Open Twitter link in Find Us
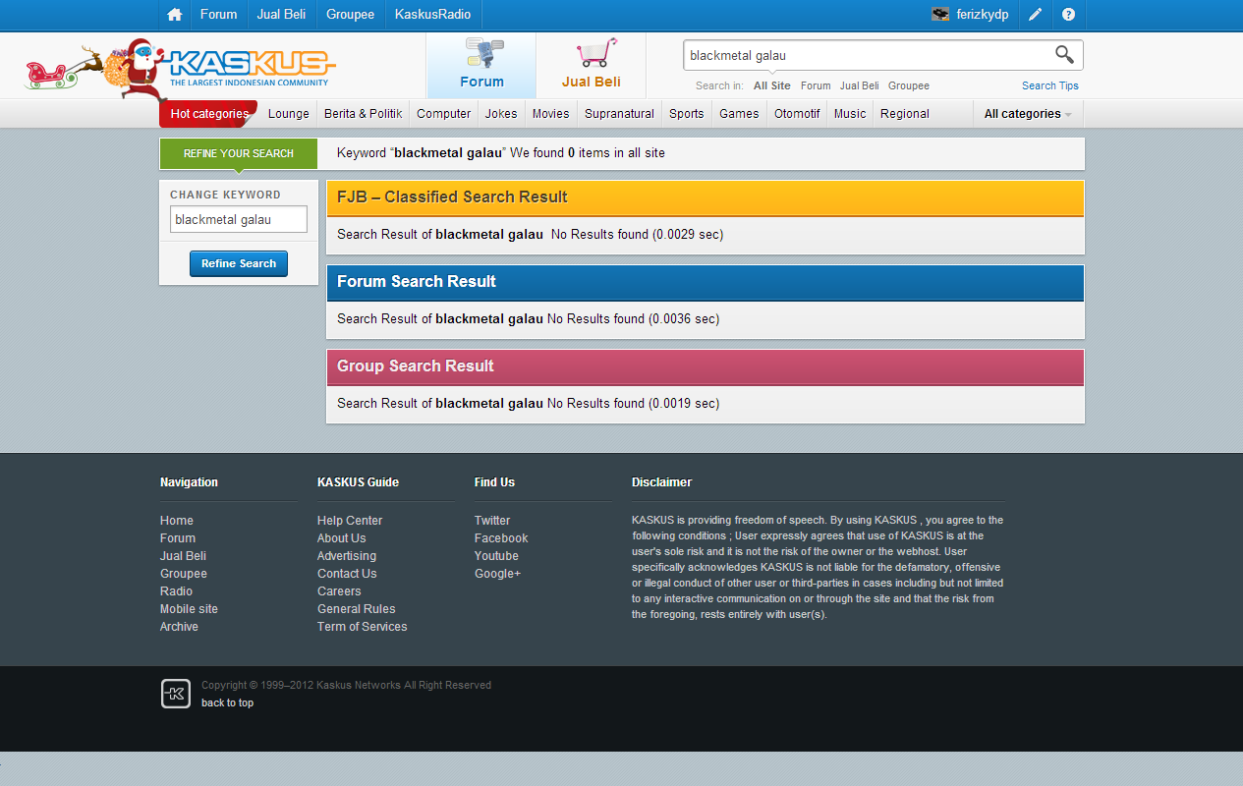 coord(492,521)
